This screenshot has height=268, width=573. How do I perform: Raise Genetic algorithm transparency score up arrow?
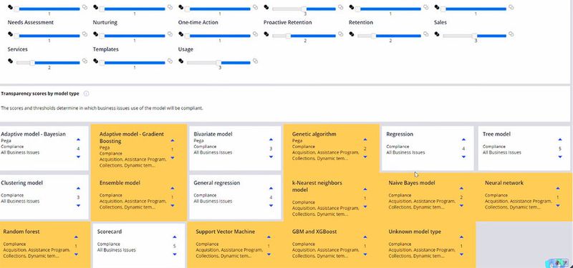[365, 139]
